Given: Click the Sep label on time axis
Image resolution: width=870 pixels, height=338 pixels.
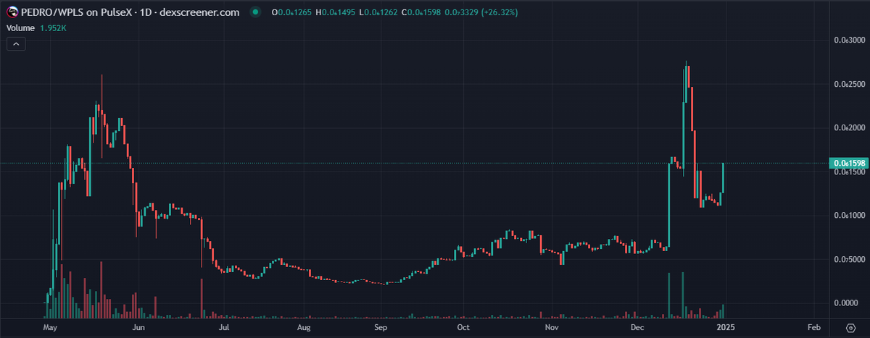Looking at the screenshot, I should point(382,328).
